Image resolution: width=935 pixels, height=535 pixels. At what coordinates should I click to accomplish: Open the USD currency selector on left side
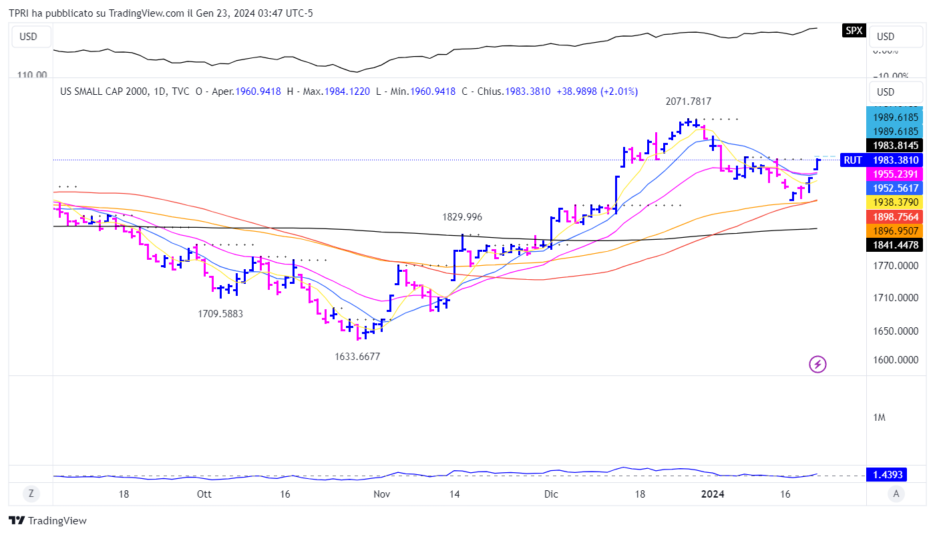28,37
